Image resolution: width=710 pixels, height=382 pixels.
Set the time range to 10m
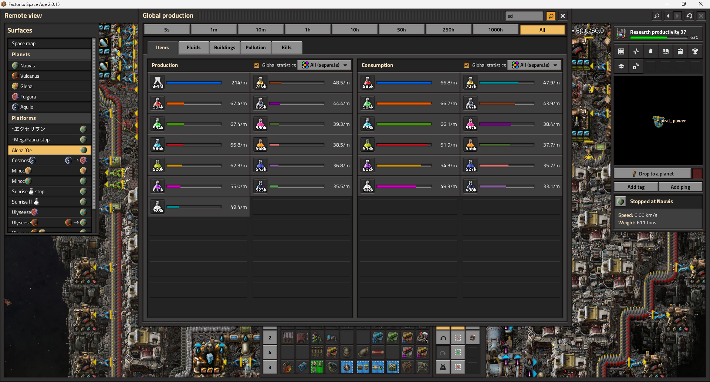(x=261, y=30)
